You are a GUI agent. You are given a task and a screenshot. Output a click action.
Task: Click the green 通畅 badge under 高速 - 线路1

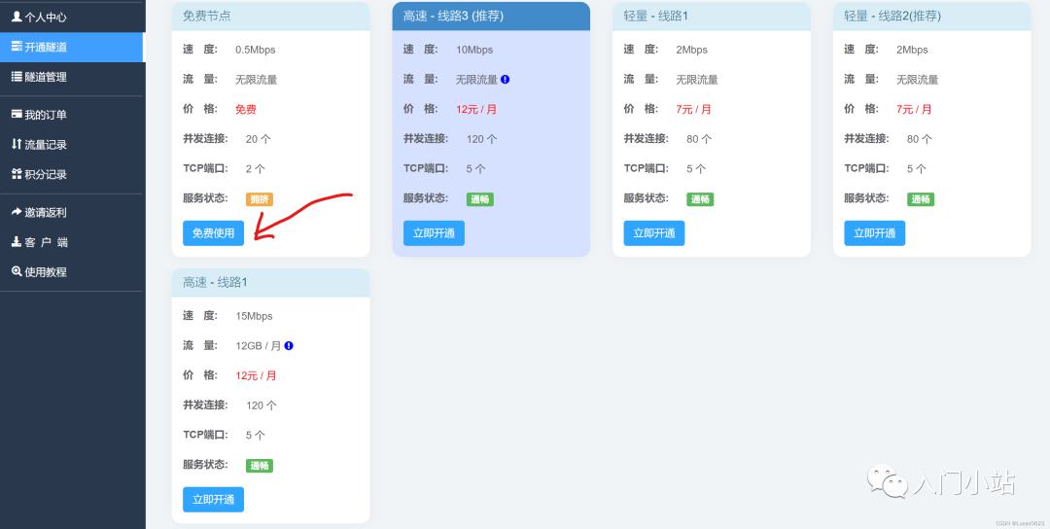pyautogui.click(x=260, y=466)
